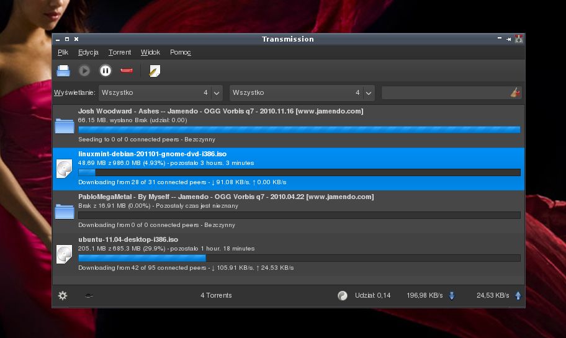Click the ubuntu torrent progress bar

299,258
